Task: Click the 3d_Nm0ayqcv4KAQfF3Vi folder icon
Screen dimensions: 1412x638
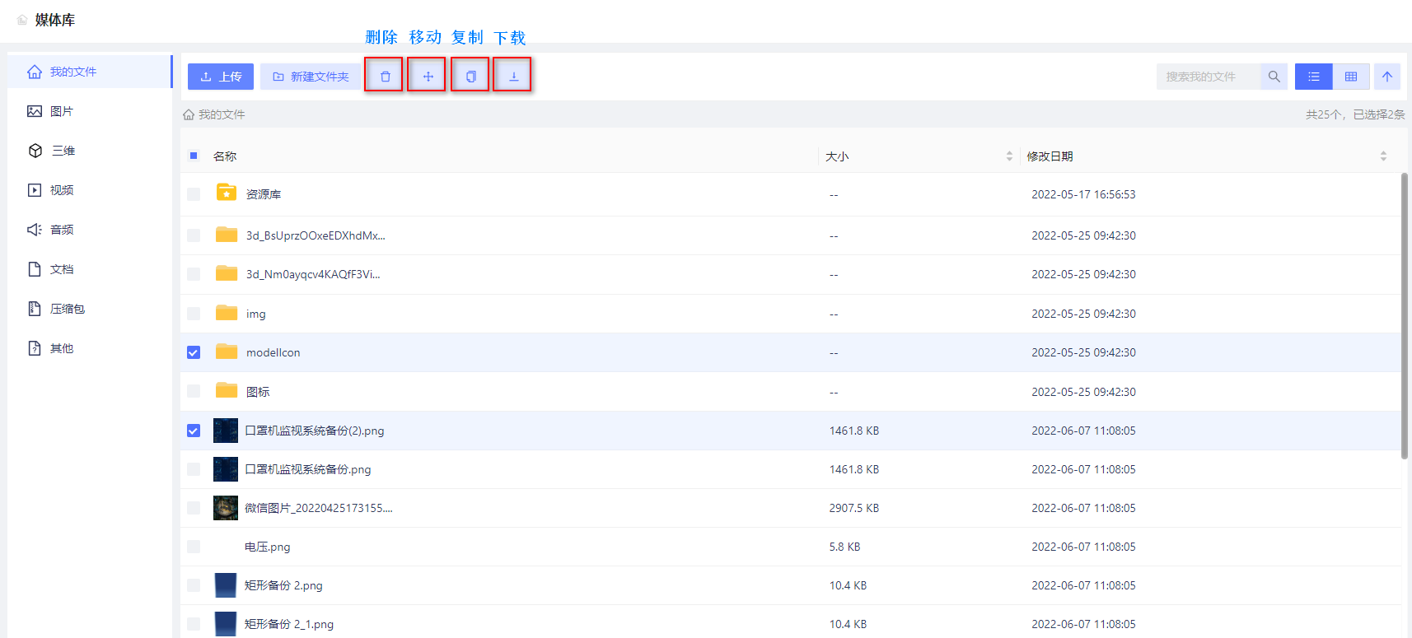Action: (227, 273)
